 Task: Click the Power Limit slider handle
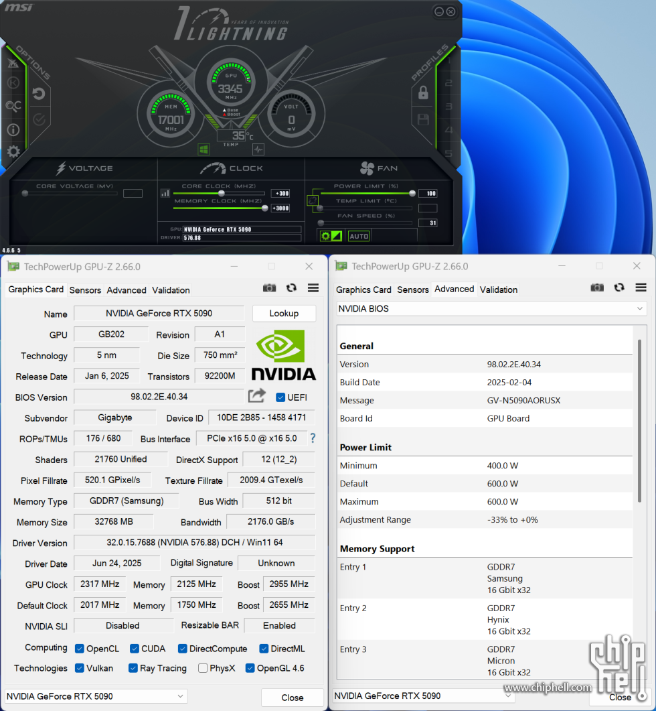(x=412, y=193)
